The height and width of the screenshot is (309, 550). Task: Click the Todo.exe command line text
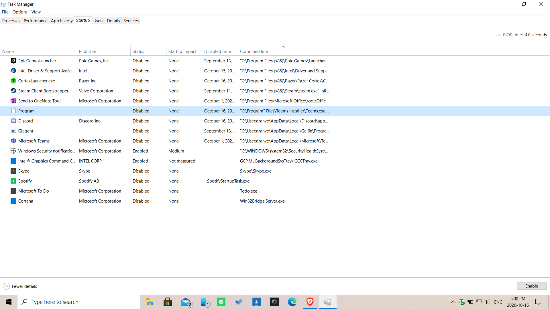(x=248, y=191)
